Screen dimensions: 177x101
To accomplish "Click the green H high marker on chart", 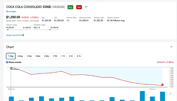I will 11,68.
